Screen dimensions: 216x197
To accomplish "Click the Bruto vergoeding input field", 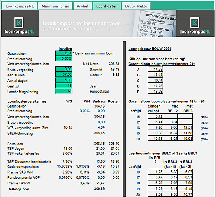I will tap(64, 69).
